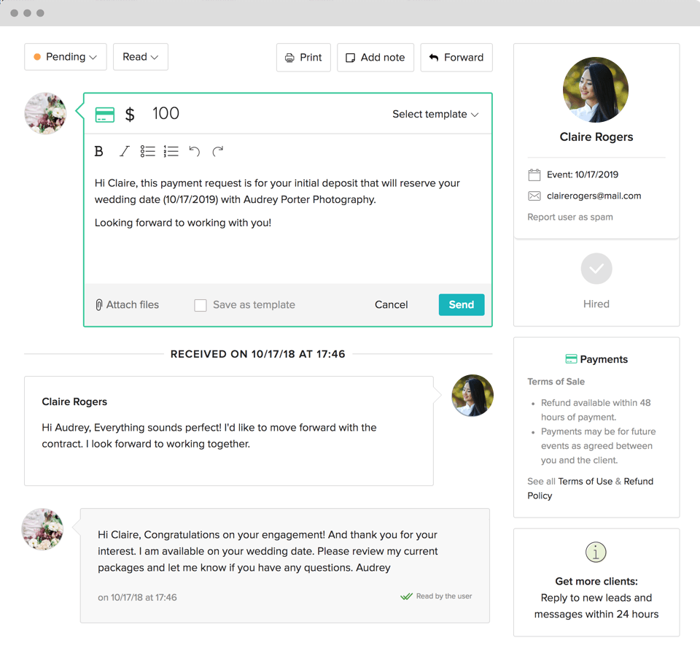This screenshot has width=700, height=654.
Task: Undo last edit in message
Action: point(194,152)
